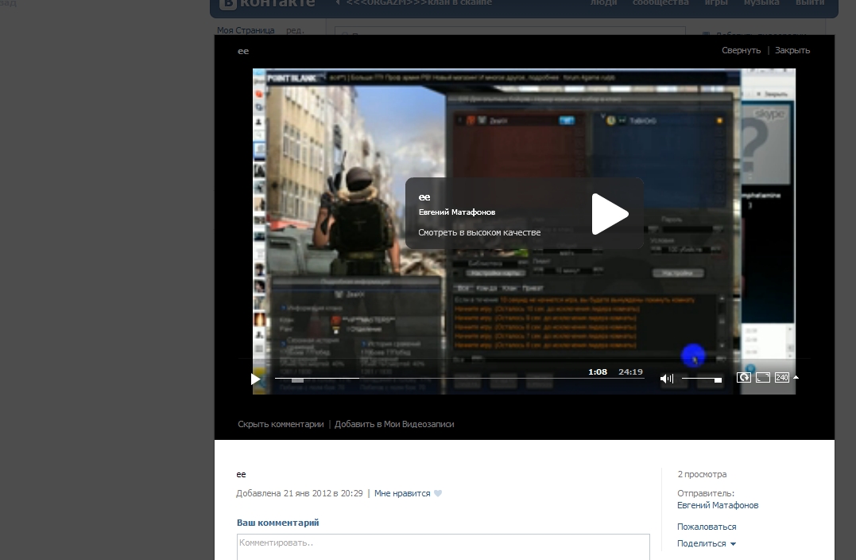Click Мне нравится to like the video
The width and height of the screenshot is (856, 560).
coord(401,494)
